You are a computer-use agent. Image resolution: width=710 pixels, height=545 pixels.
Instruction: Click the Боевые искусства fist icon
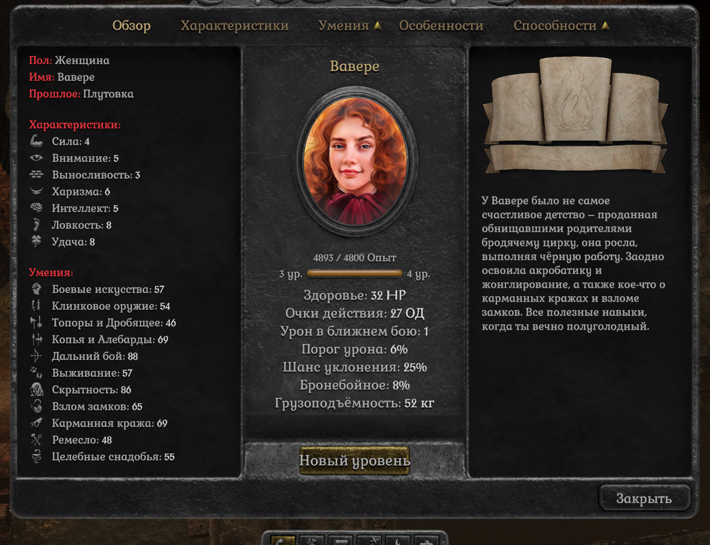[36, 288]
